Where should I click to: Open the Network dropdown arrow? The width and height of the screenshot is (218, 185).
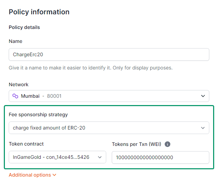(x=203, y=96)
